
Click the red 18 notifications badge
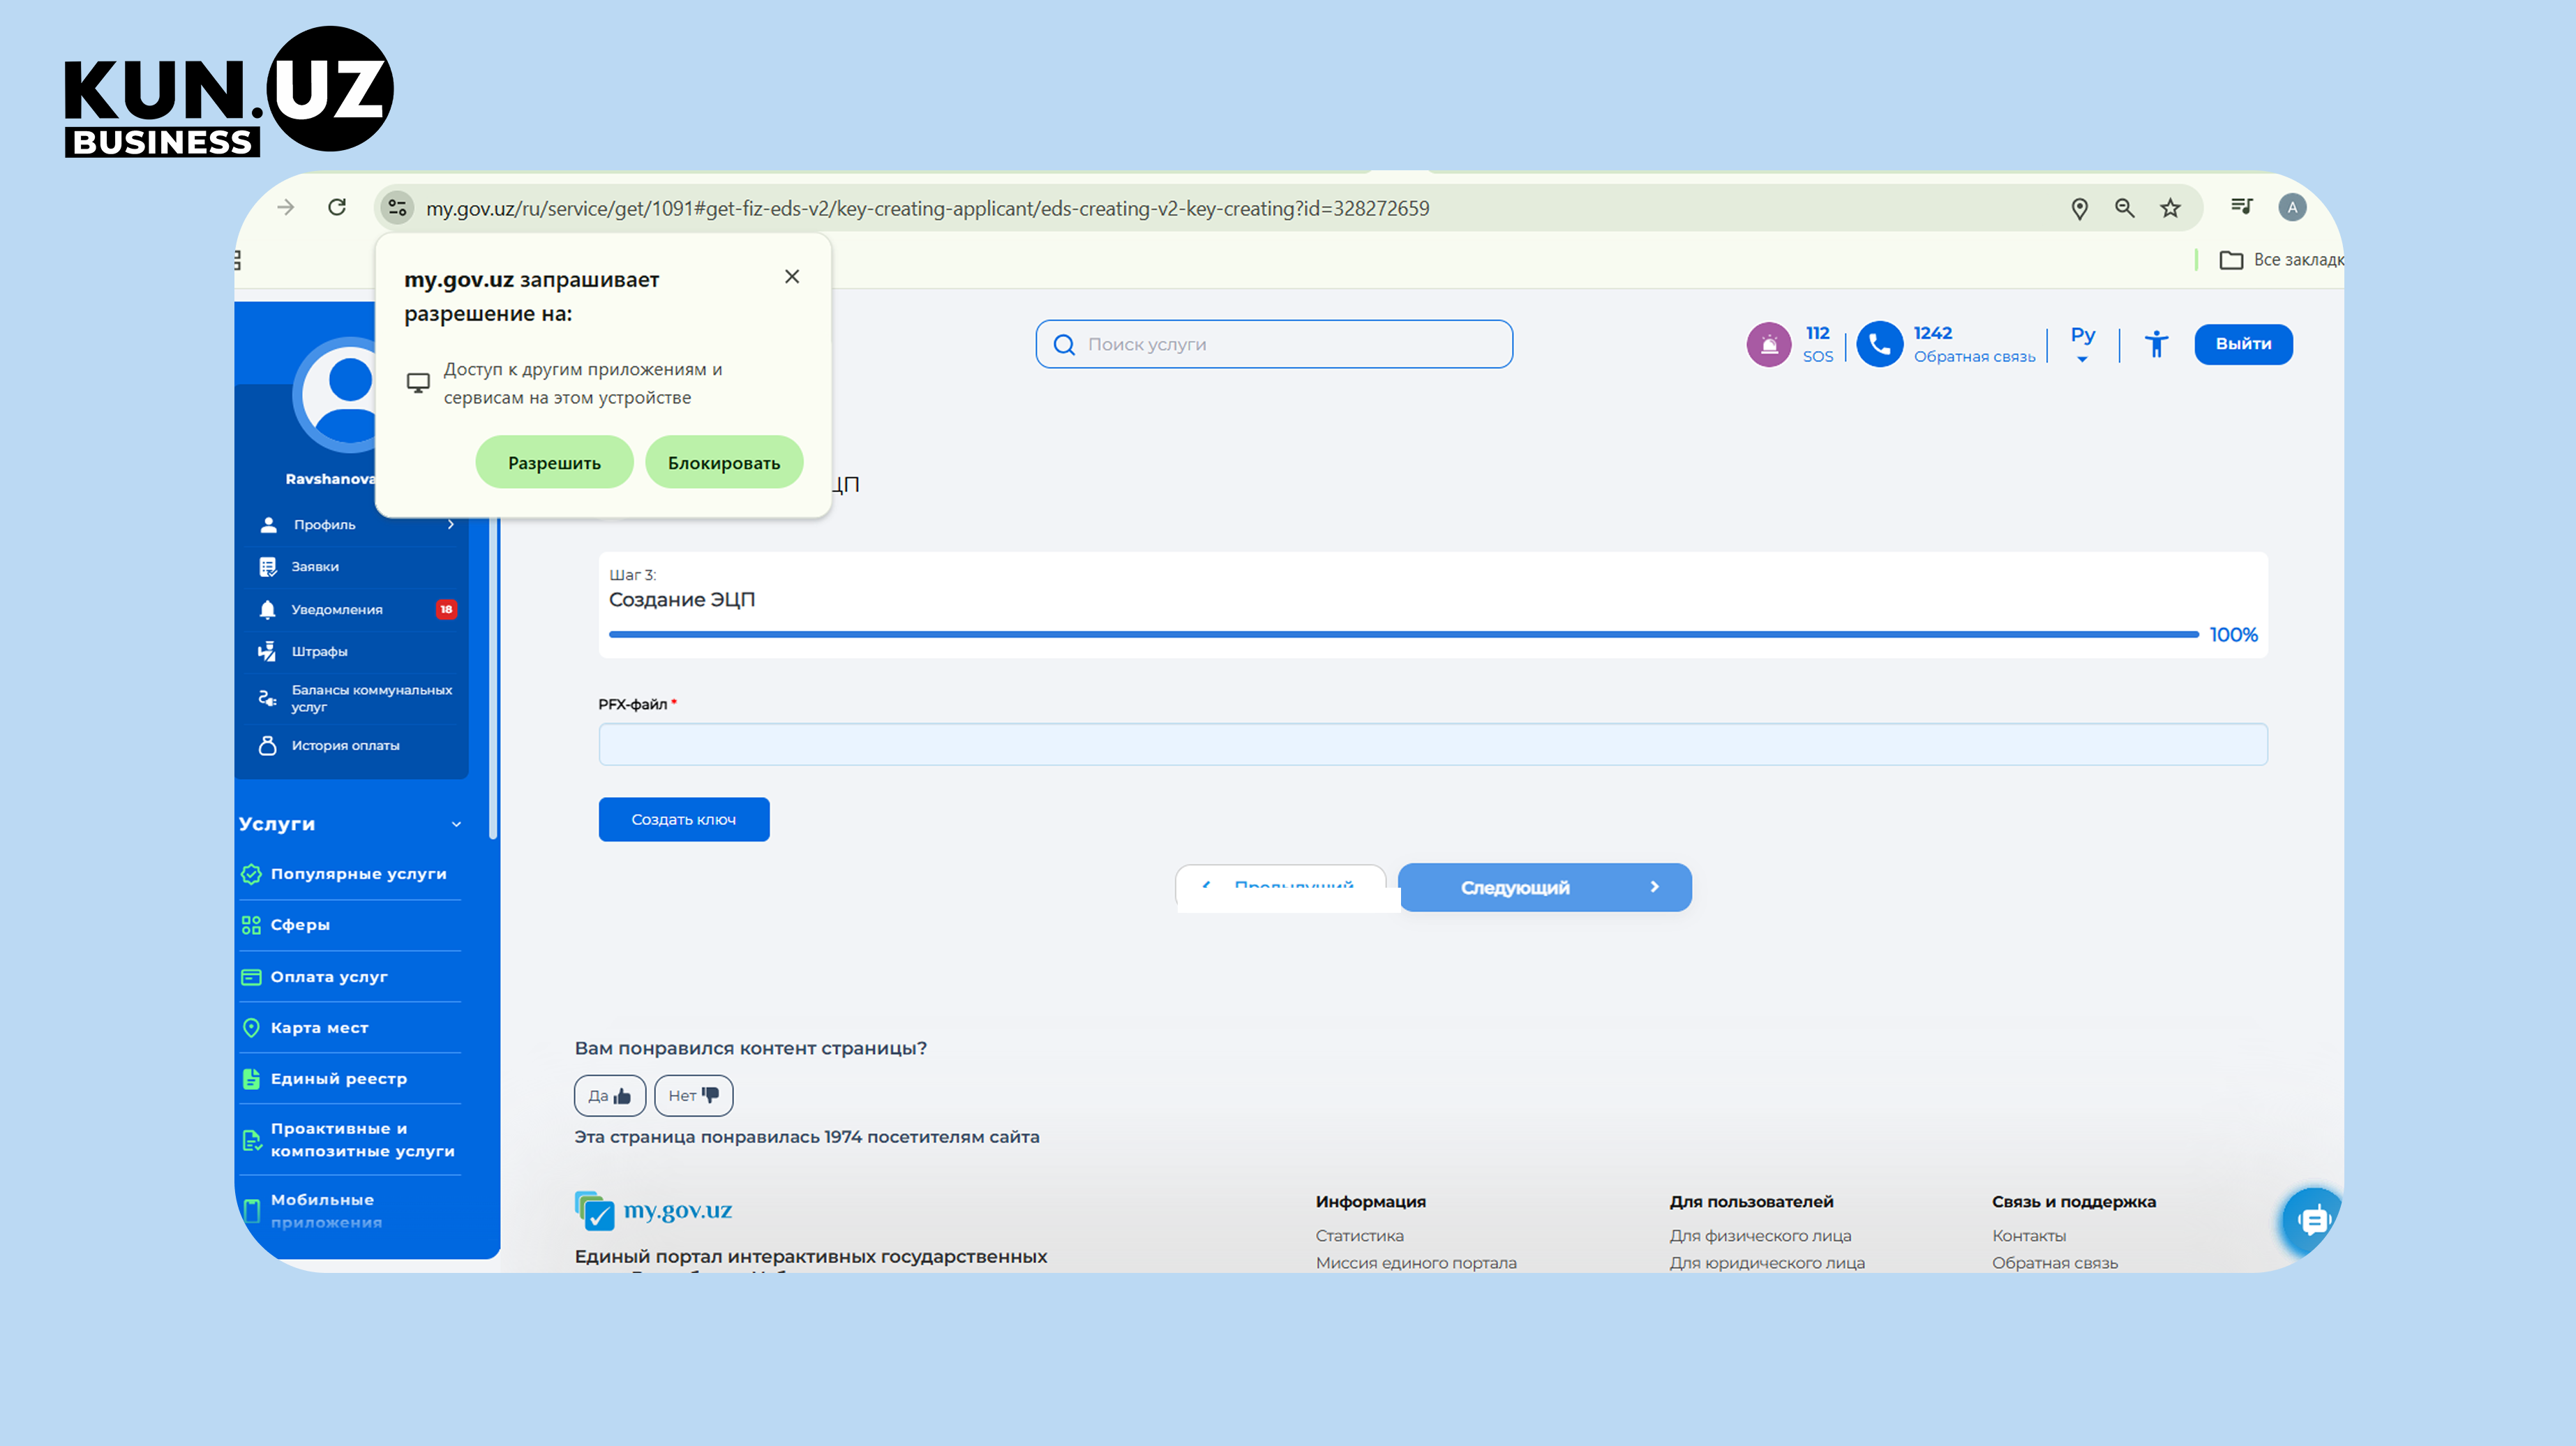tap(446, 609)
